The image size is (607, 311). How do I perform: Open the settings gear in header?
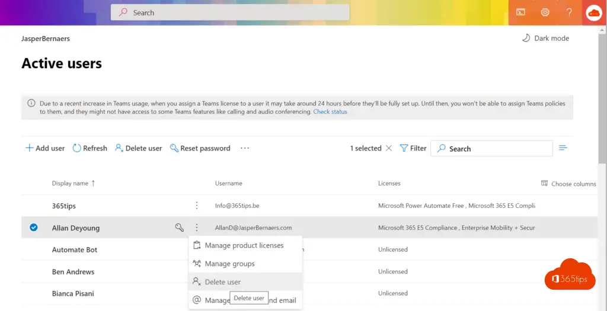click(x=545, y=12)
